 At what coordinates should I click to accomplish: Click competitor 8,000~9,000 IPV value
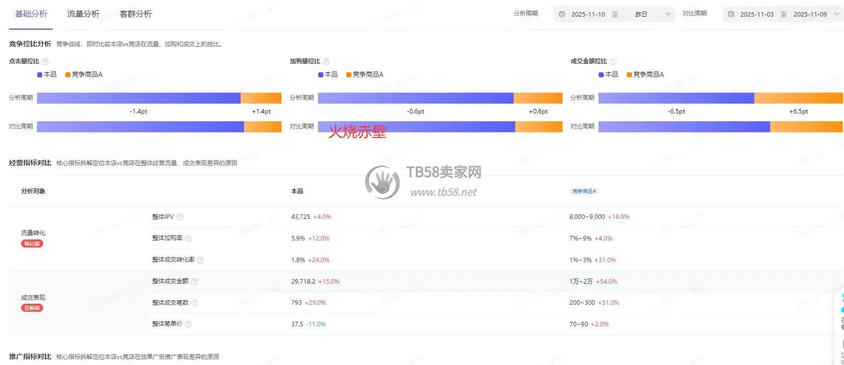(587, 217)
